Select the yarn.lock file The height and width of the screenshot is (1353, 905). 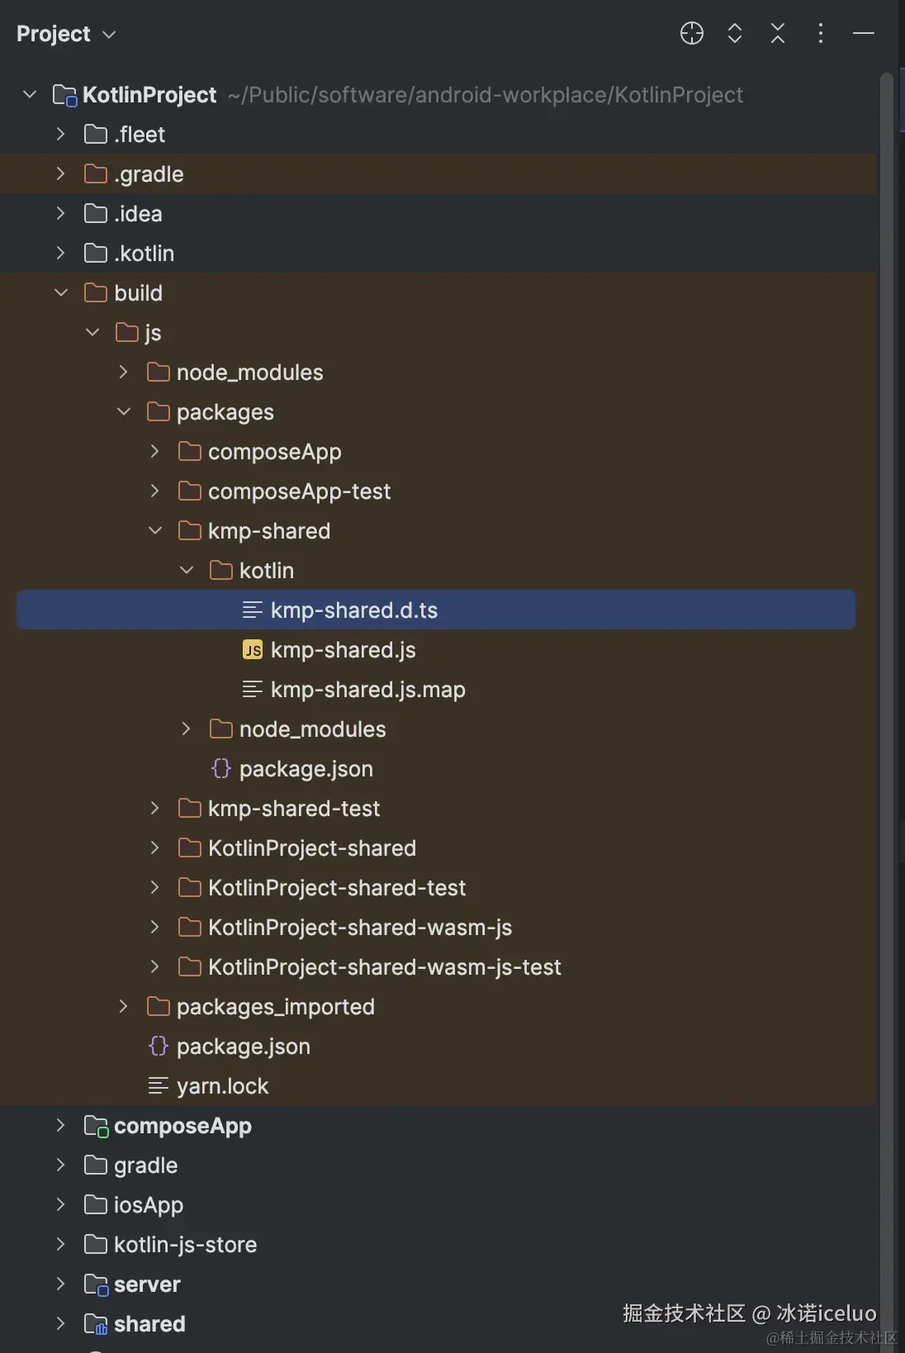click(222, 1086)
